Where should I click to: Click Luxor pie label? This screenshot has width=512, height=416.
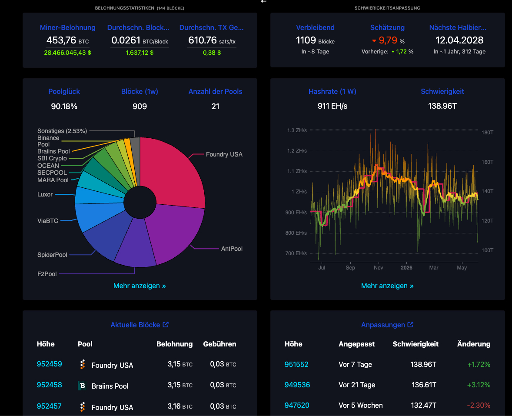click(45, 194)
